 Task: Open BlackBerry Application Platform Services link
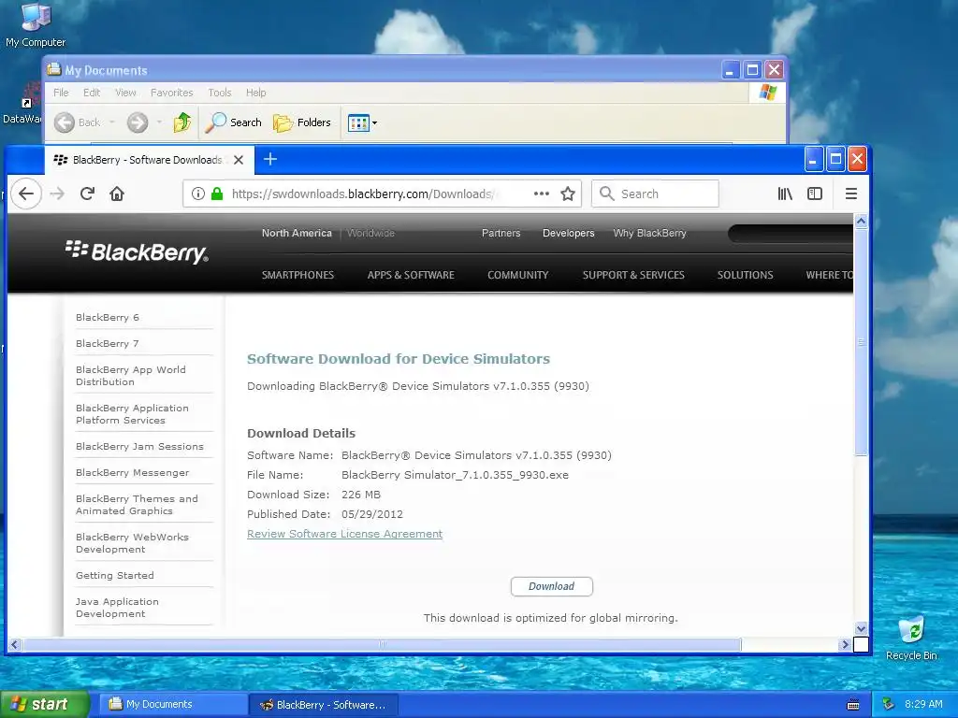click(132, 414)
